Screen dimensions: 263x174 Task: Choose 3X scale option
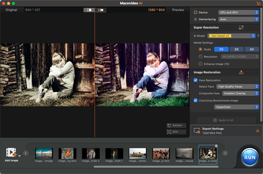pos(236,49)
